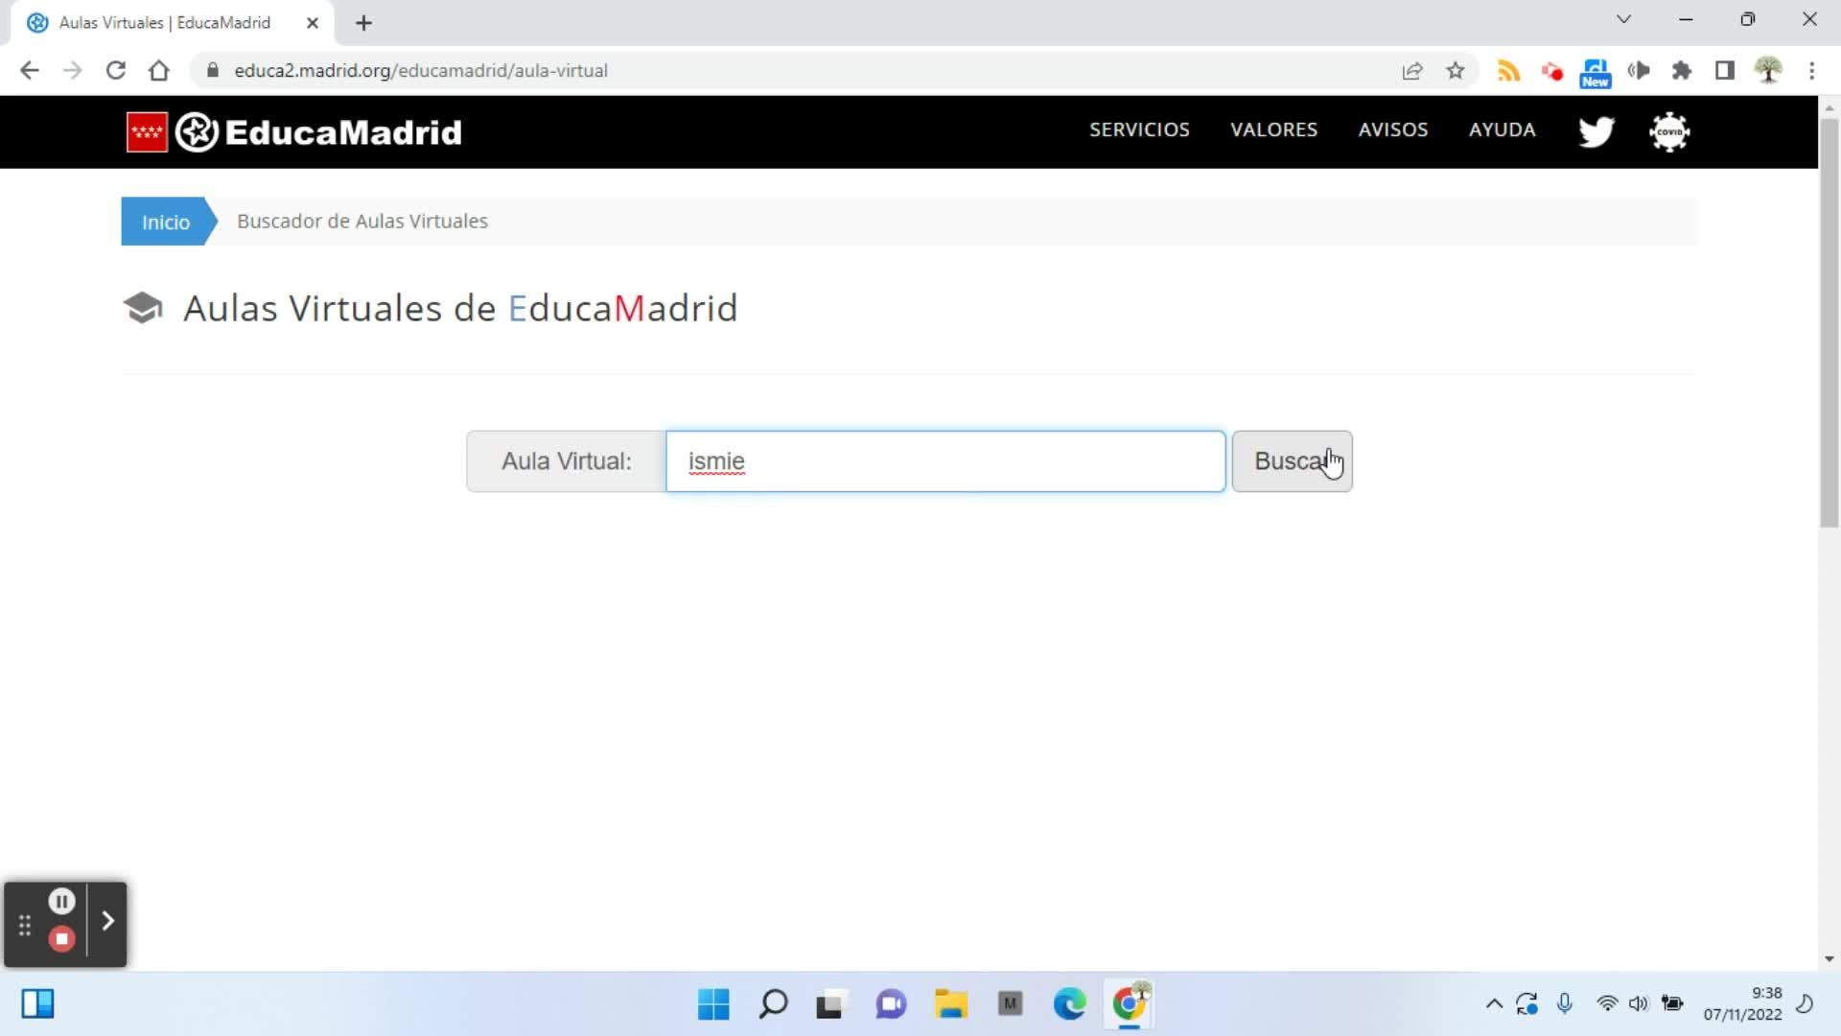Reload the page with the refresh icon

pyautogui.click(x=116, y=71)
